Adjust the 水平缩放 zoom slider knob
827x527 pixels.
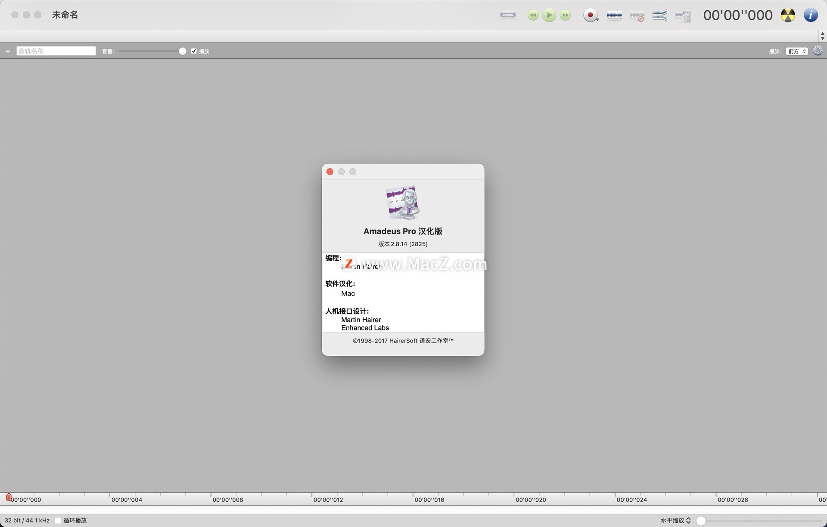[701, 521]
